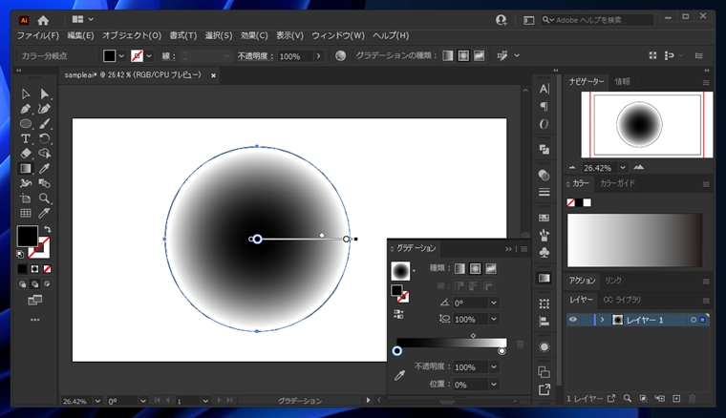
Task: Click the large fill swatch in toolbox
Action: pyautogui.click(x=28, y=237)
